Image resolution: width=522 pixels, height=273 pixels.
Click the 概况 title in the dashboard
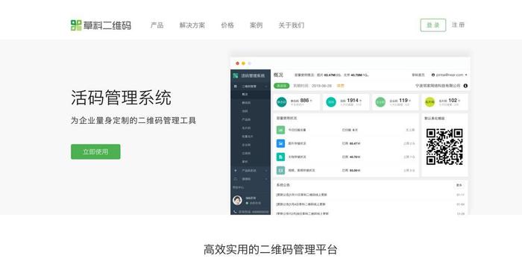click(x=278, y=75)
